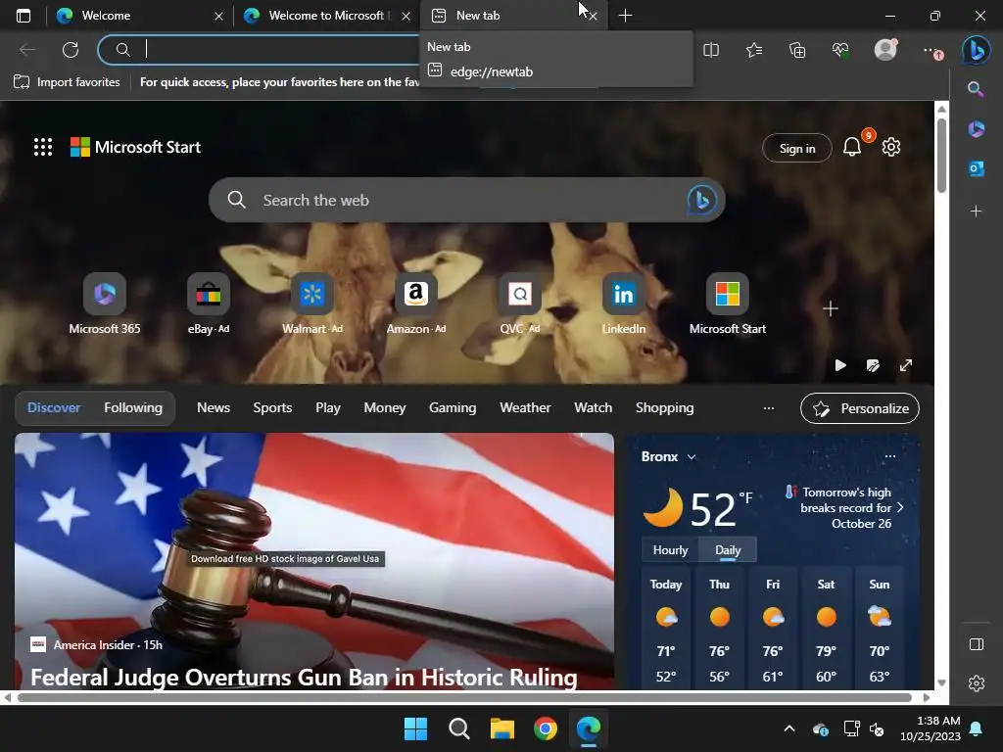Open the Sports category
Image resolution: width=1003 pixels, height=752 pixels.
[272, 408]
